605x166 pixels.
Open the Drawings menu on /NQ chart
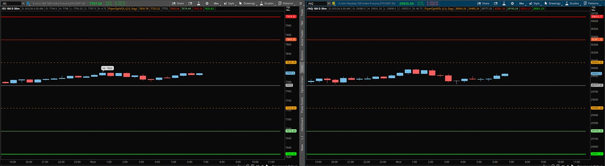[553, 3]
